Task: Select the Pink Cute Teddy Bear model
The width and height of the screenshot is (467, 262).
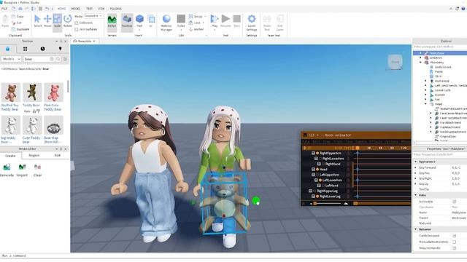Action: (x=53, y=97)
